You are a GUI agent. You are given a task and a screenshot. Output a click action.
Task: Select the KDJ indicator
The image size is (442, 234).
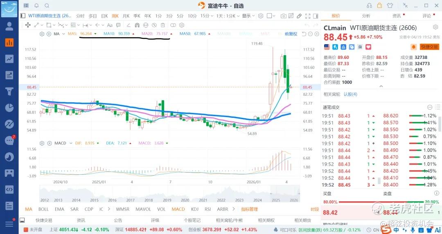pyautogui.click(x=194, y=209)
